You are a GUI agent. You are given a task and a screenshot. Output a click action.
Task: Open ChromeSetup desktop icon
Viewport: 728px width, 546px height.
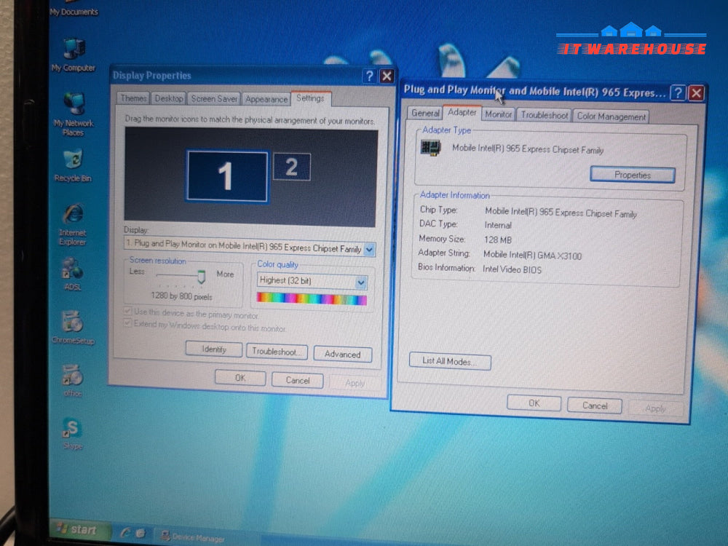(x=73, y=328)
